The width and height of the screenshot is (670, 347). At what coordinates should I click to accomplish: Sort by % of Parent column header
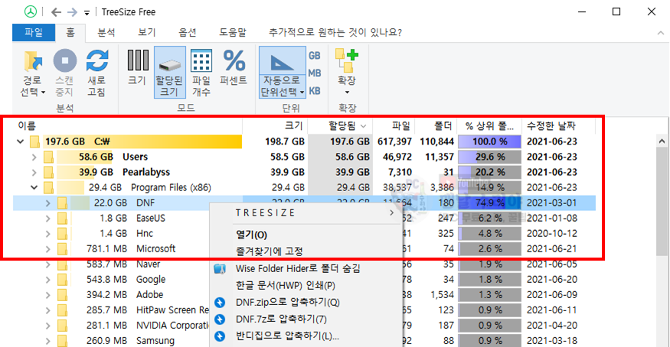click(489, 126)
